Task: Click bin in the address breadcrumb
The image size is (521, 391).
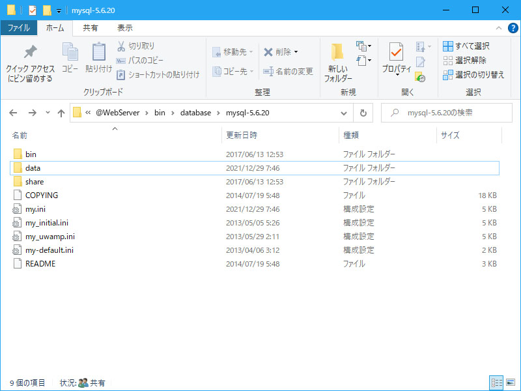Action: click(x=160, y=113)
